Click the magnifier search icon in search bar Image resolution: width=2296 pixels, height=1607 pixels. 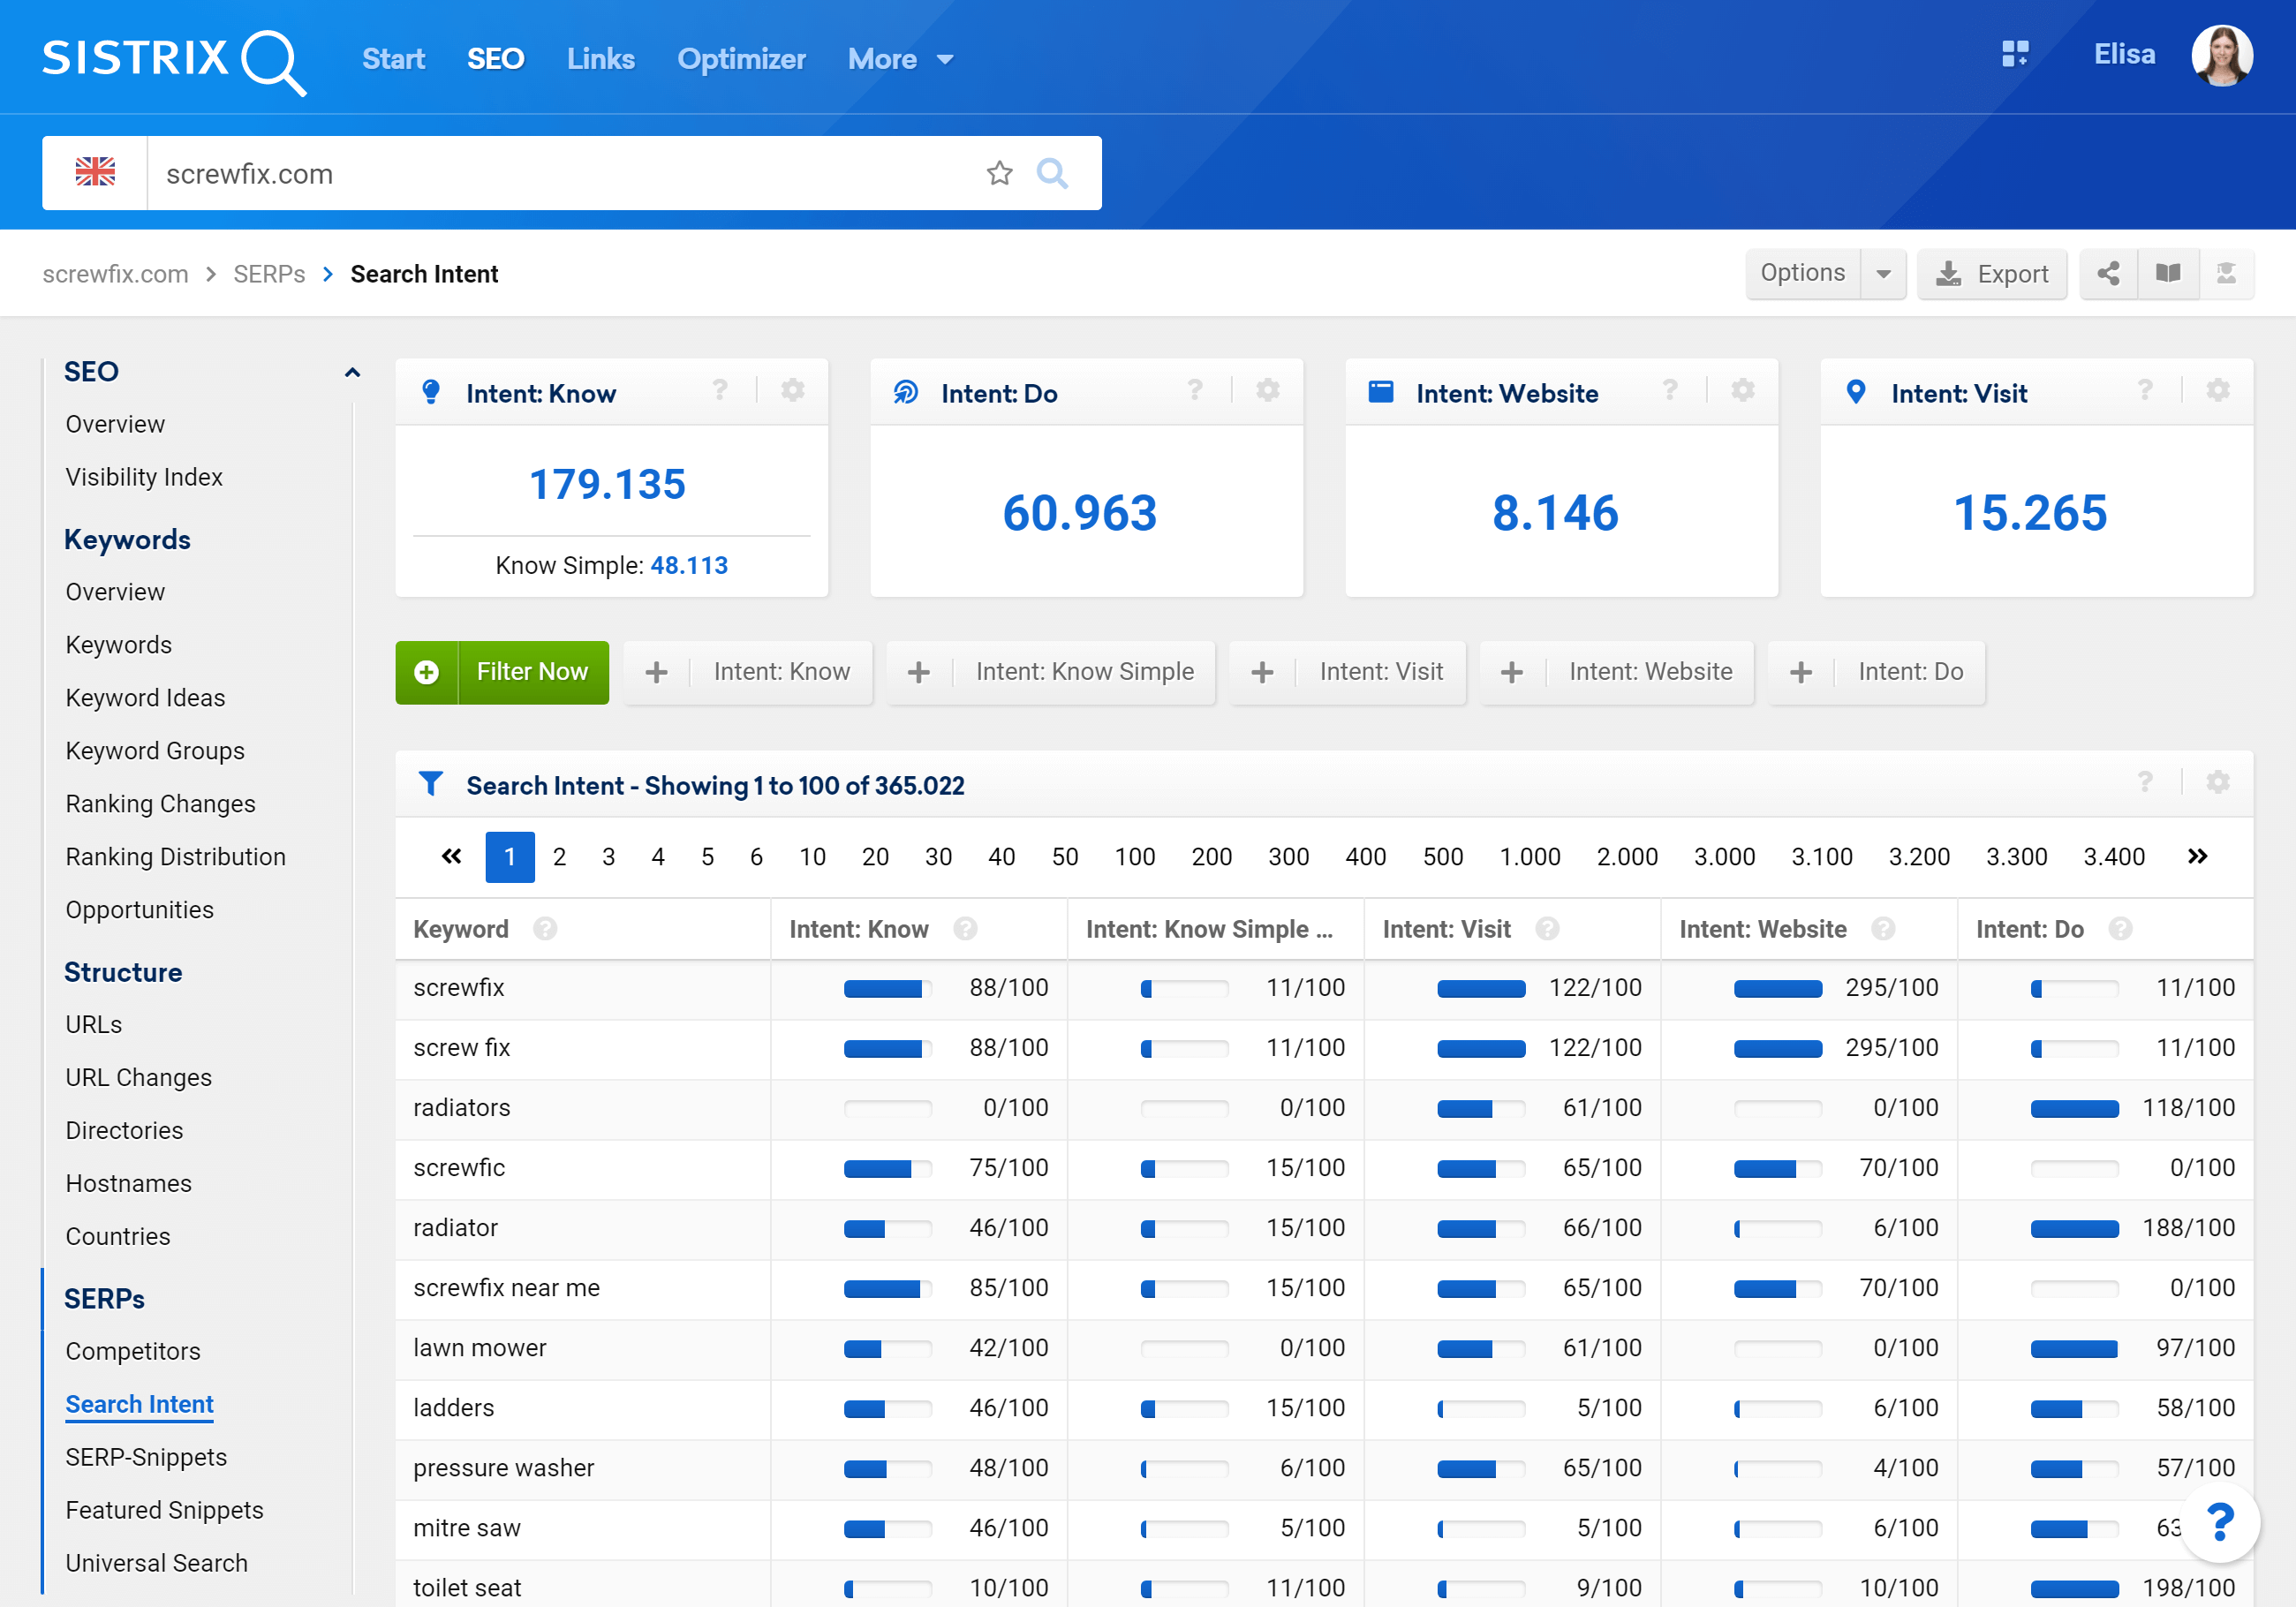[x=1052, y=173]
